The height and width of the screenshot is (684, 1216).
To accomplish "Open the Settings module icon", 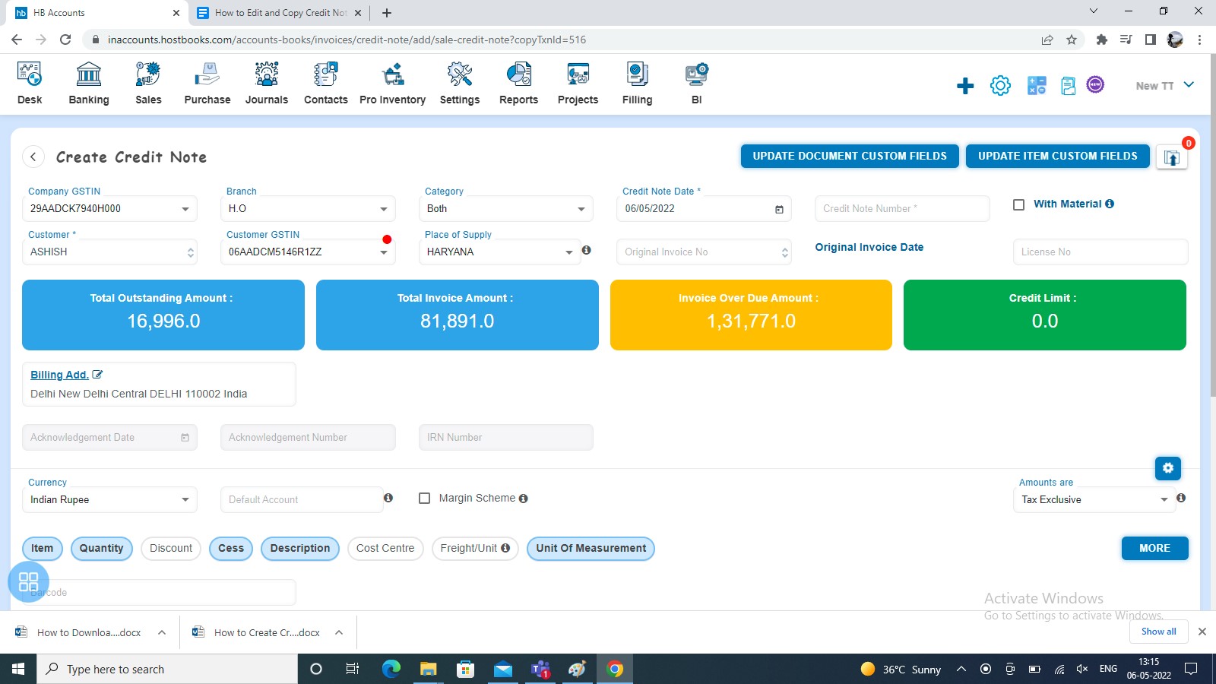I will 460,74.
